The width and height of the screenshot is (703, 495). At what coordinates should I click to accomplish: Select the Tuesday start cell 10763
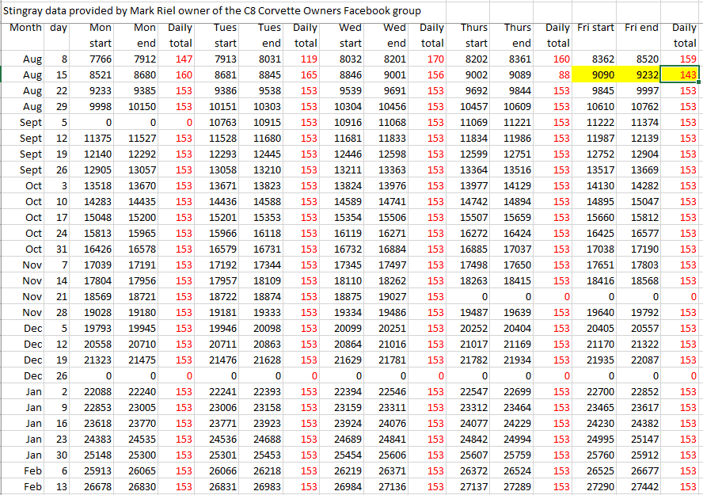(x=221, y=122)
